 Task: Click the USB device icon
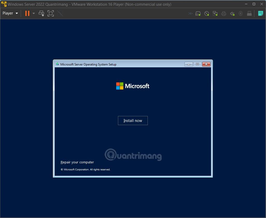[x=249, y=13]
